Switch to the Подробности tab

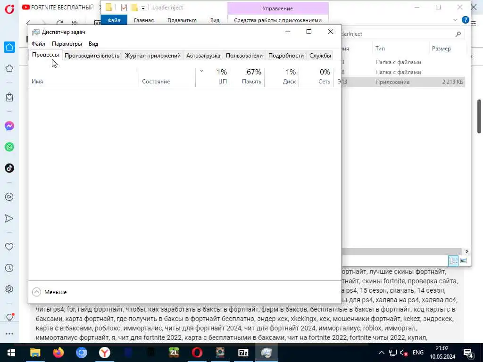[x=286, y=56]
